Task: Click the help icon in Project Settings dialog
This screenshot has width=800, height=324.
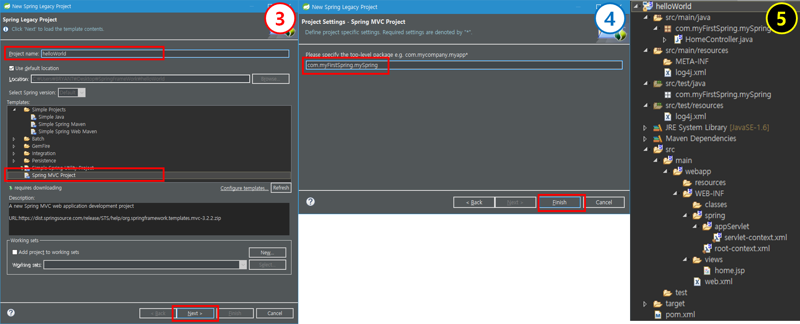Action: tap(311, 202)
